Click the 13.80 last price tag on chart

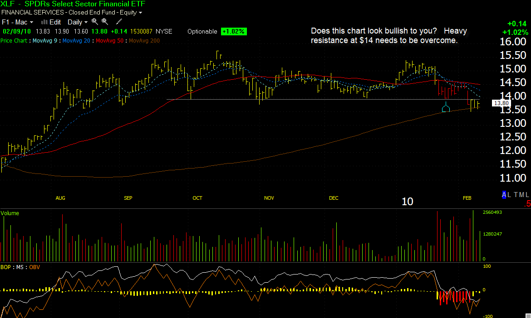point(501,103)
